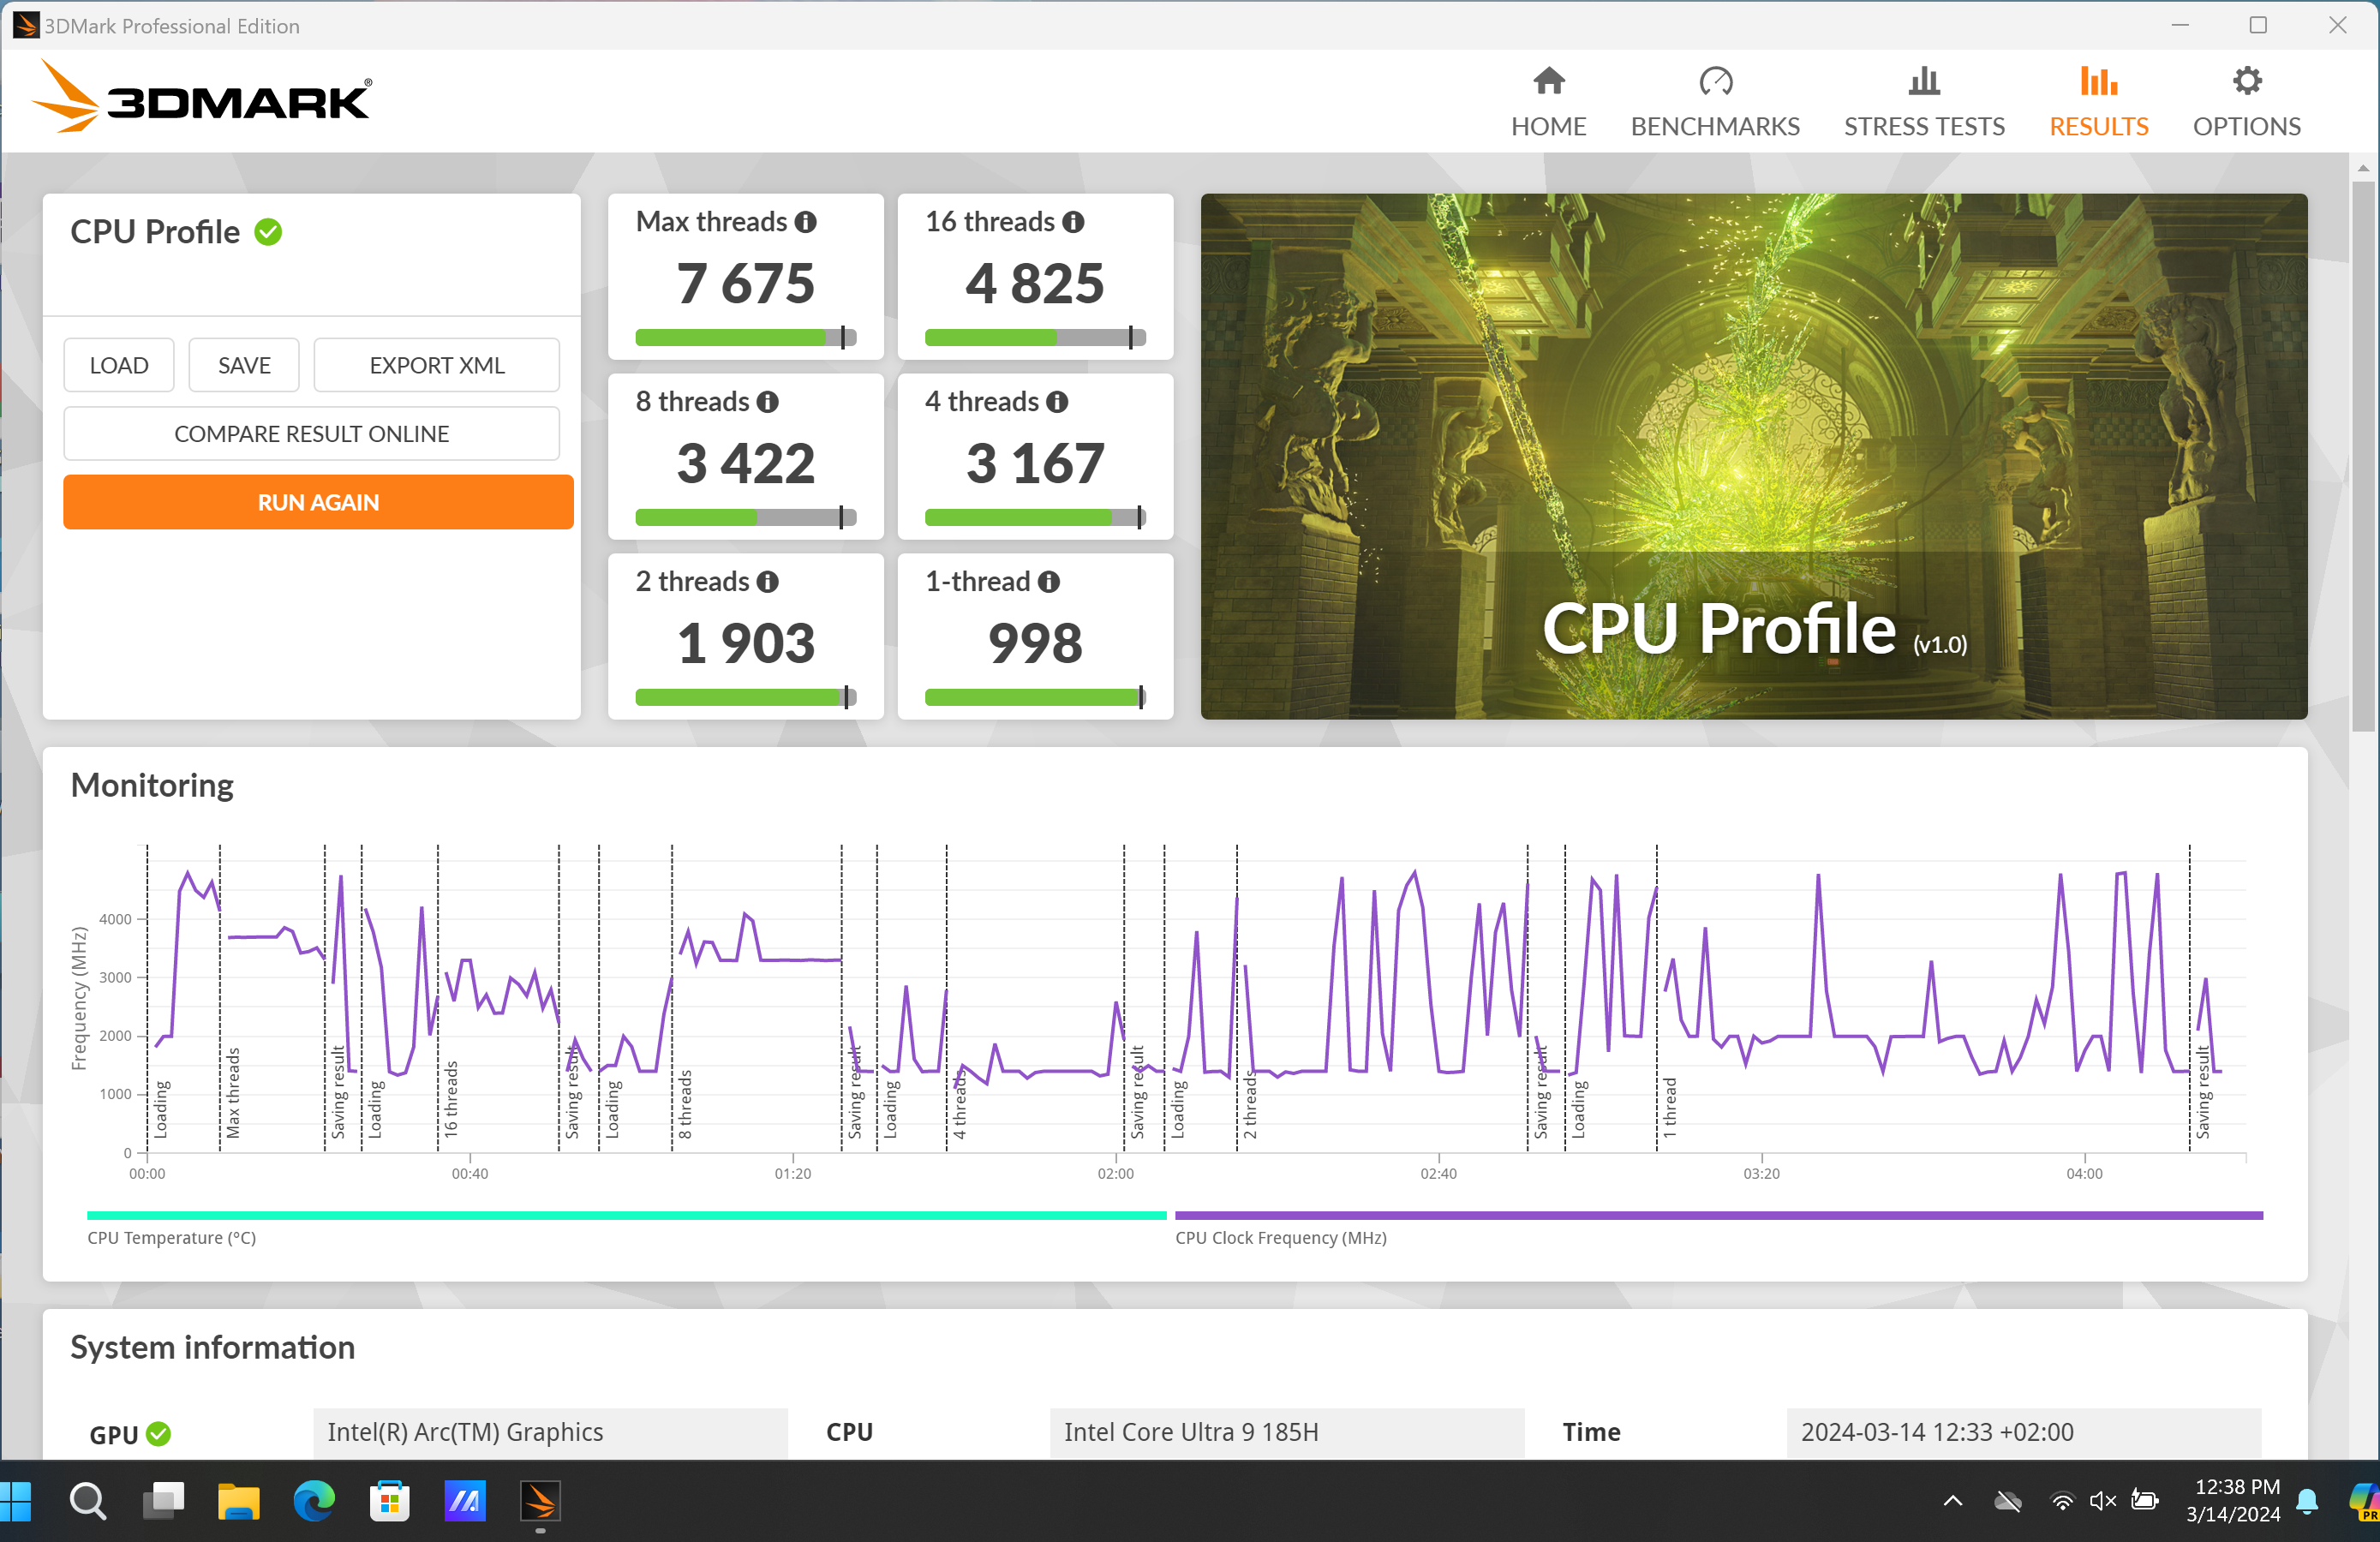Screen dimensions: 2380x1542
Task: Click the 8 threads score bar
Action: [x=746, y=518]
